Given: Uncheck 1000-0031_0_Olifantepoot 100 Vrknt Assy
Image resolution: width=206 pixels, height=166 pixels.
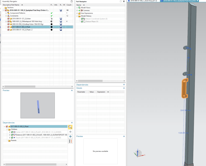Looking at the screenshot, I should tap(8, 21).
